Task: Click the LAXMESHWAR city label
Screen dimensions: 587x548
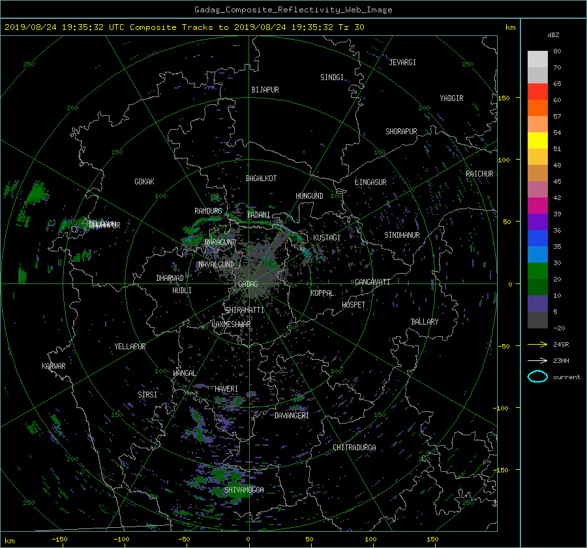Action: [x=231, y=324]
